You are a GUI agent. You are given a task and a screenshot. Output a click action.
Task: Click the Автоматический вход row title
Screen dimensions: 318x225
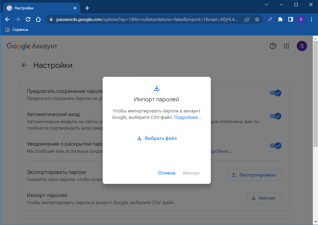(x=53, y=114)
